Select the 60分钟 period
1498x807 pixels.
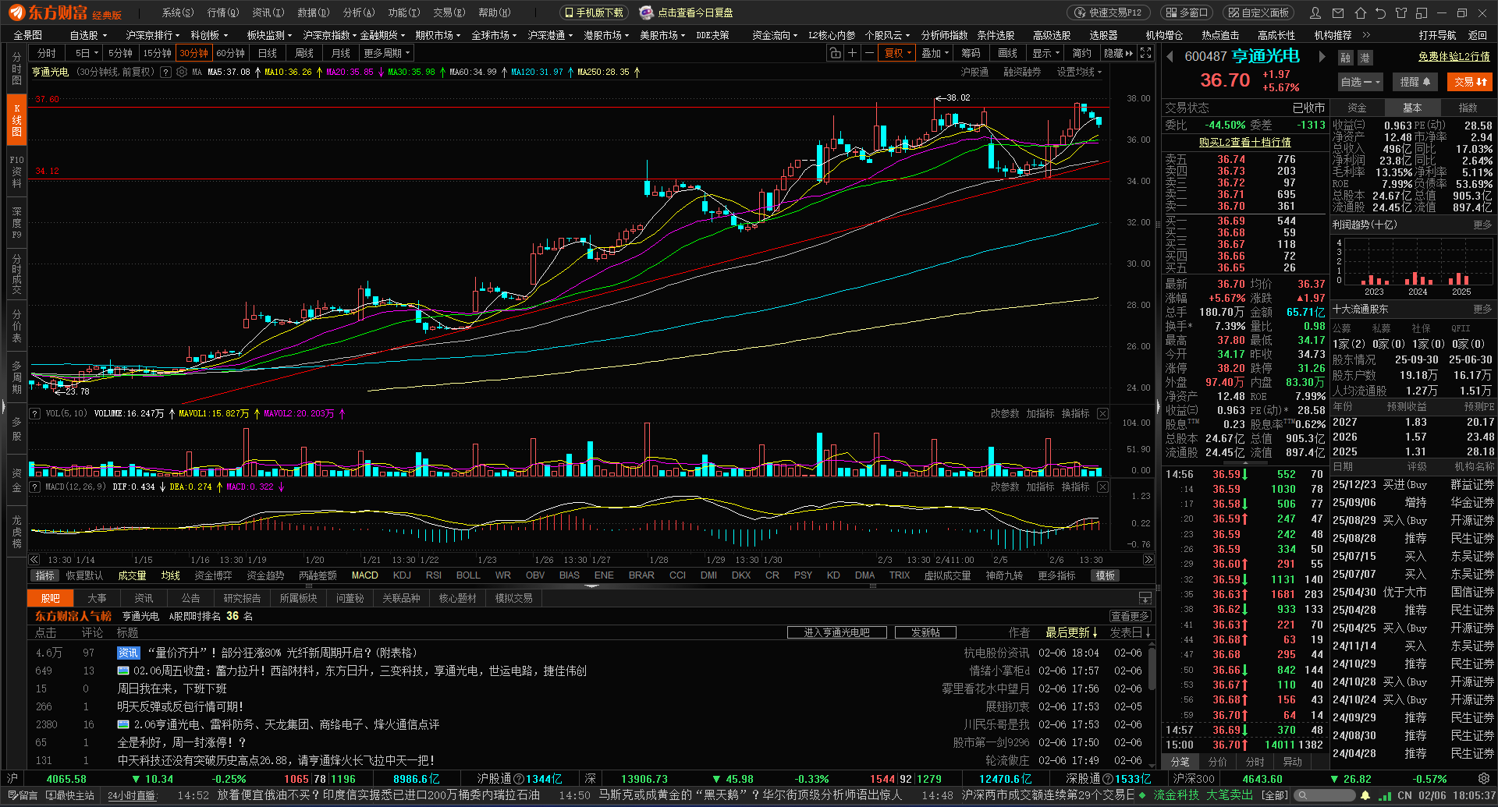[230, 53]
